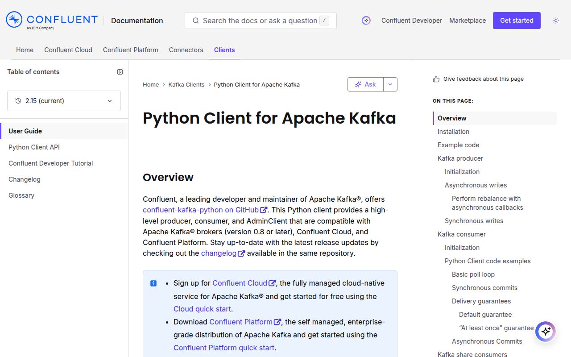The width and height of the screenshot is (571, 357).
Task: Switch to the Confluent Platform tab
Action: pos(131,50)
